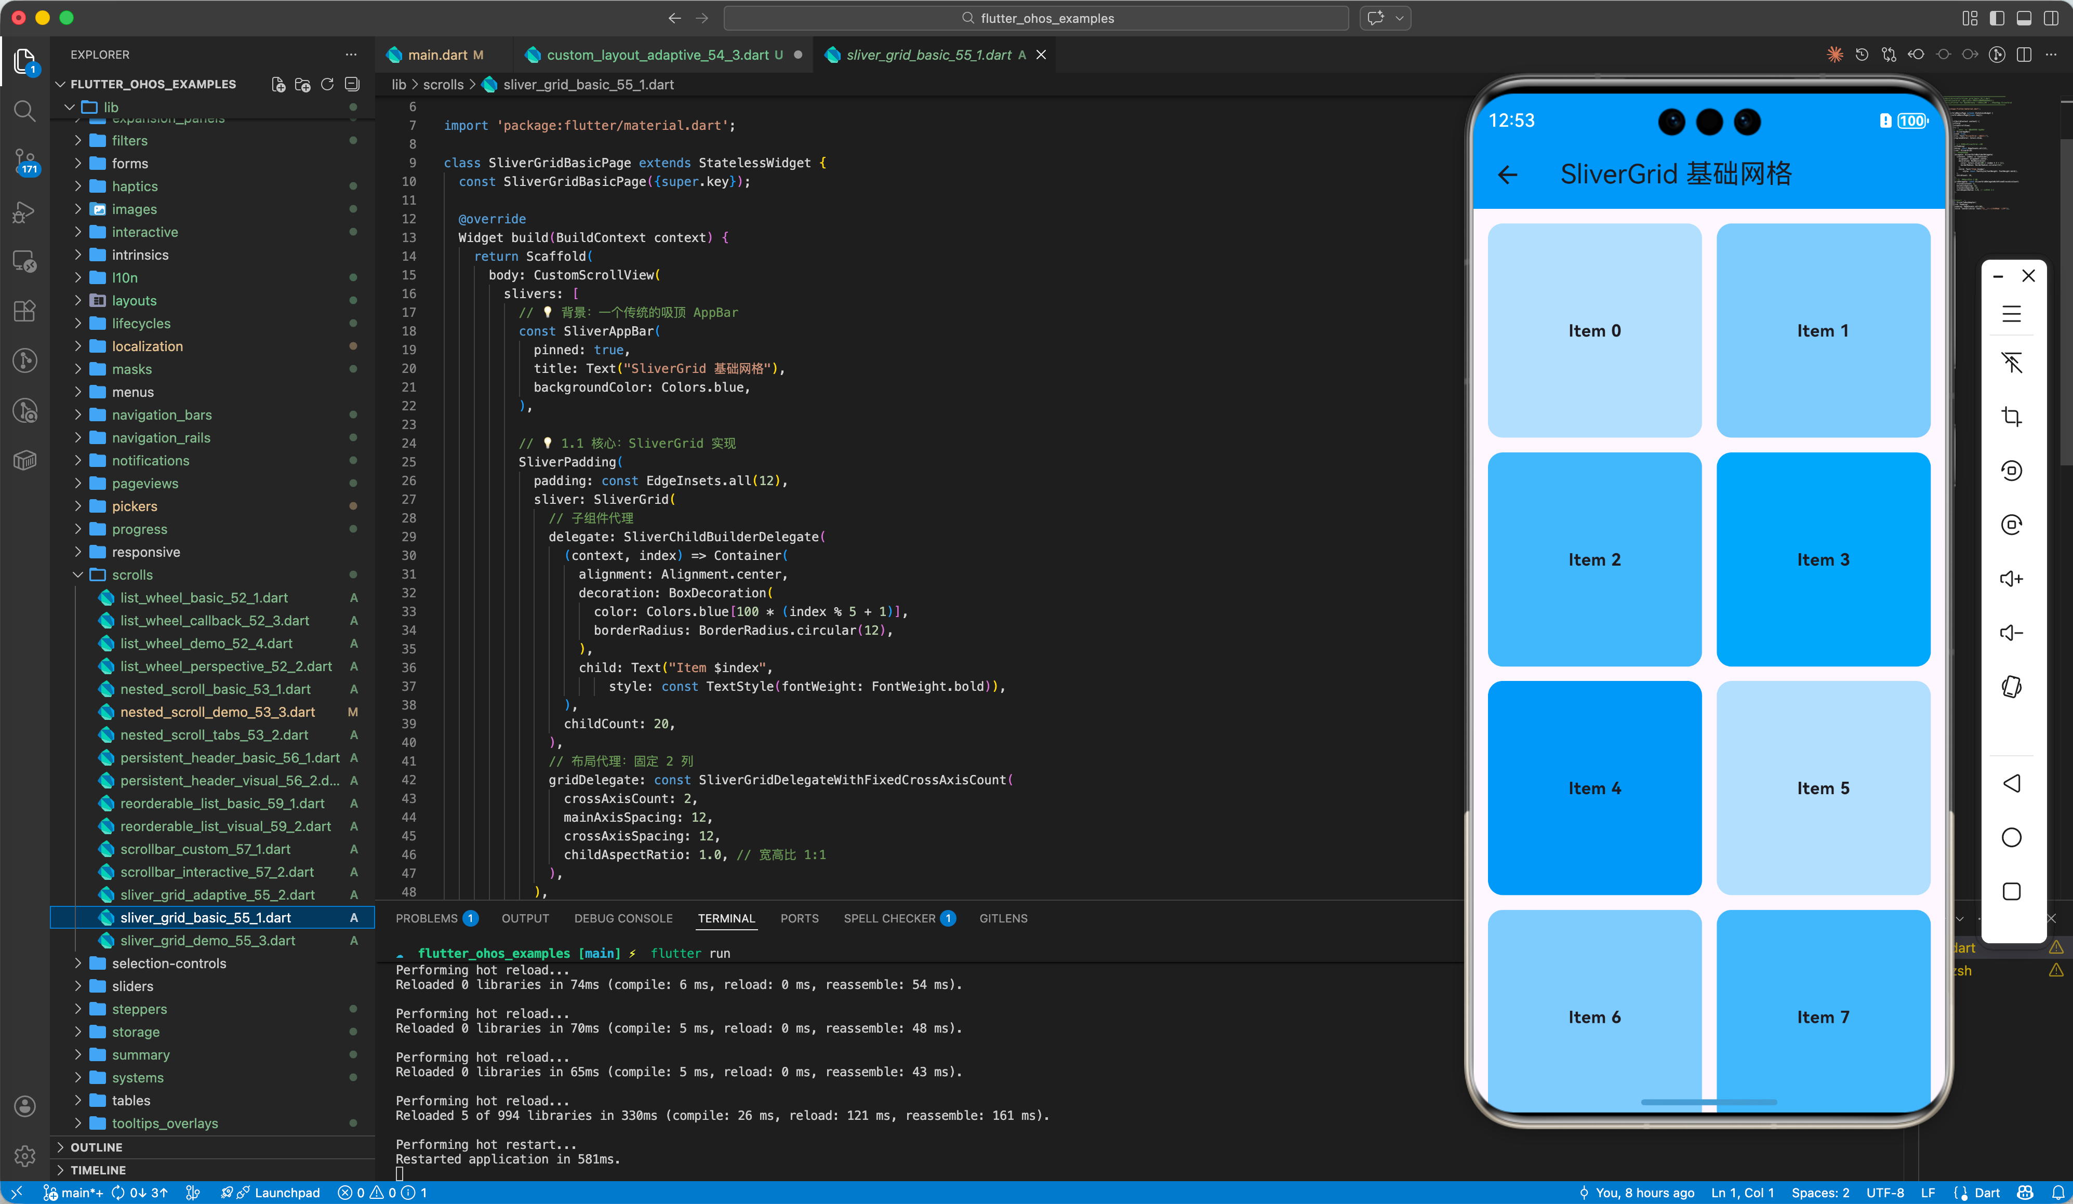This screenshot has width=2073, height=1204.
Task: Click Refresh Explorer icon
Action: 327,84
